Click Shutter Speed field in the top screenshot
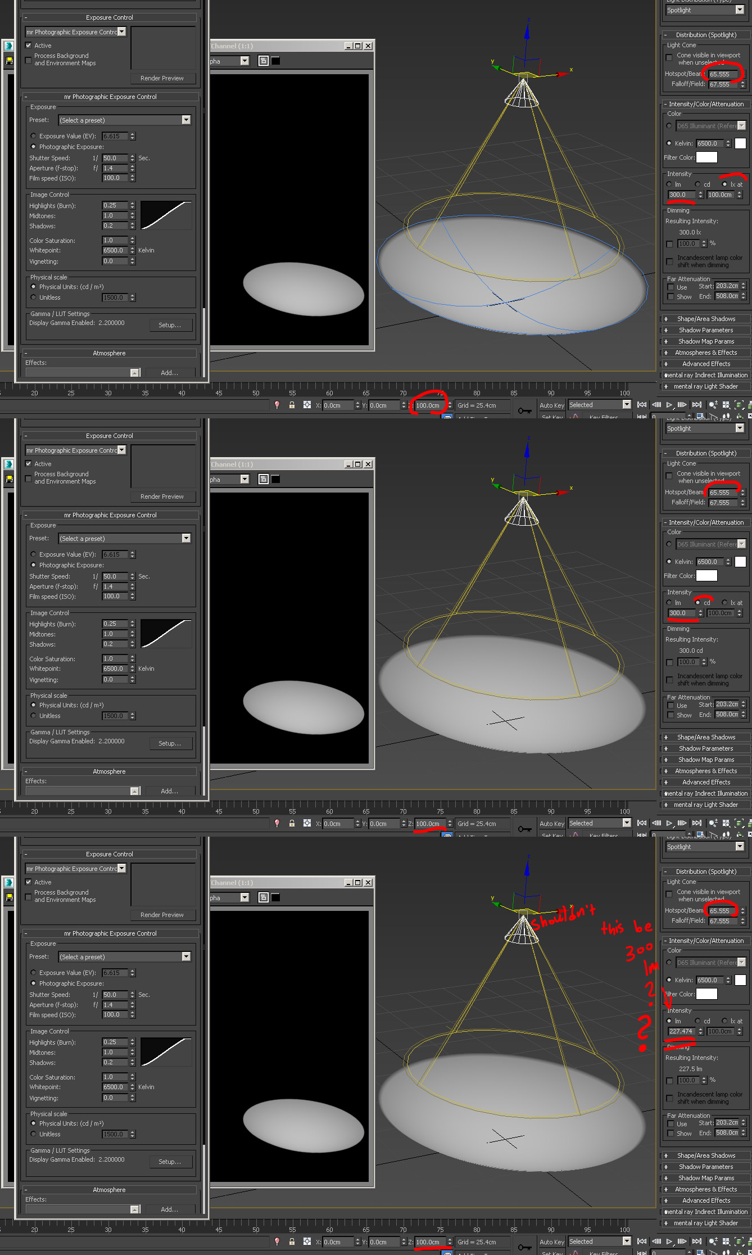 click(115, 158)
